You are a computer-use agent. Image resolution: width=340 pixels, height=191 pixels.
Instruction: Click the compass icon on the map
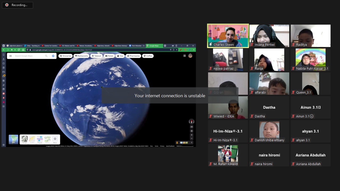[x=192, y=122]
